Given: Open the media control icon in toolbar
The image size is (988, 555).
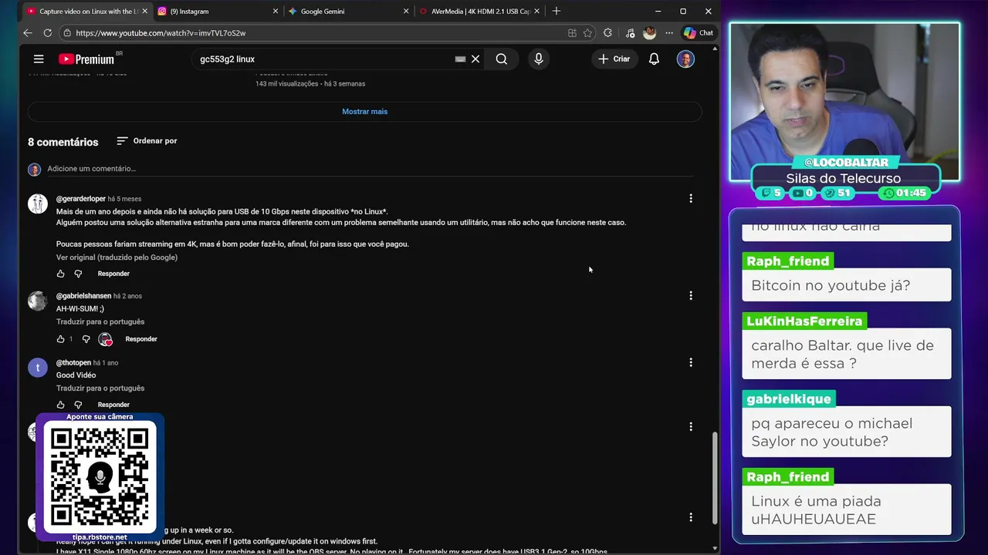Looking at the screenshot, I should (x=630, y=33).
